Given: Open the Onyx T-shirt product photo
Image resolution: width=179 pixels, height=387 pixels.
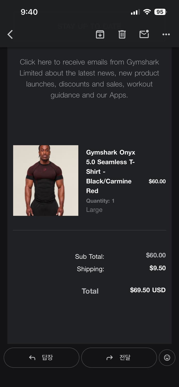Looking at the screenshot, I should tap(46, 180).
